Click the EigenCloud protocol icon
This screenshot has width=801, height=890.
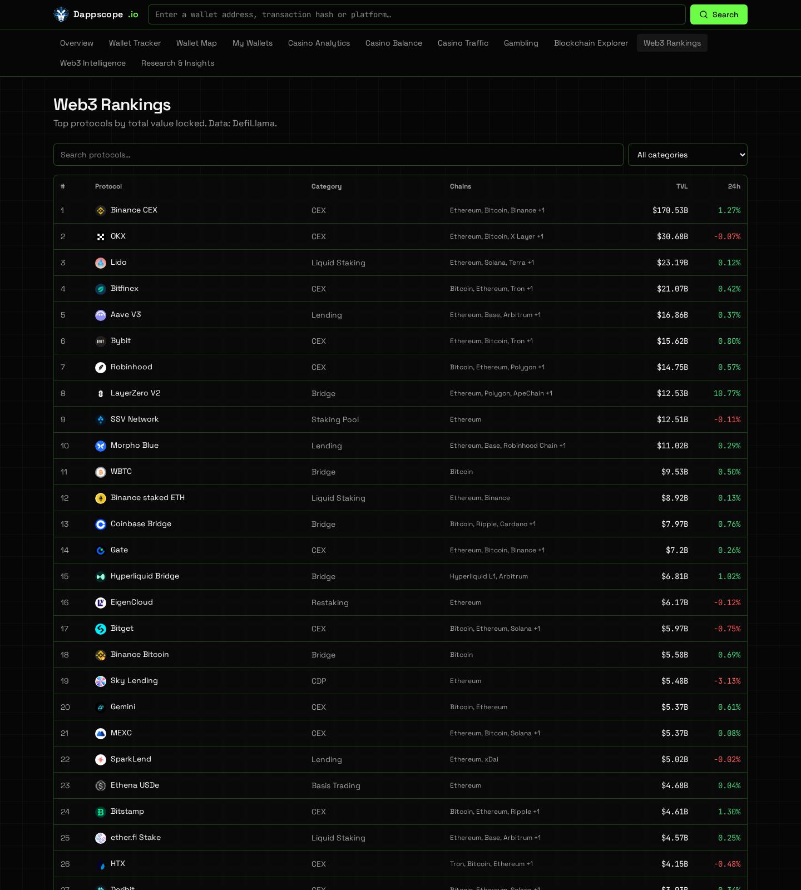click(x=101, y=603)
